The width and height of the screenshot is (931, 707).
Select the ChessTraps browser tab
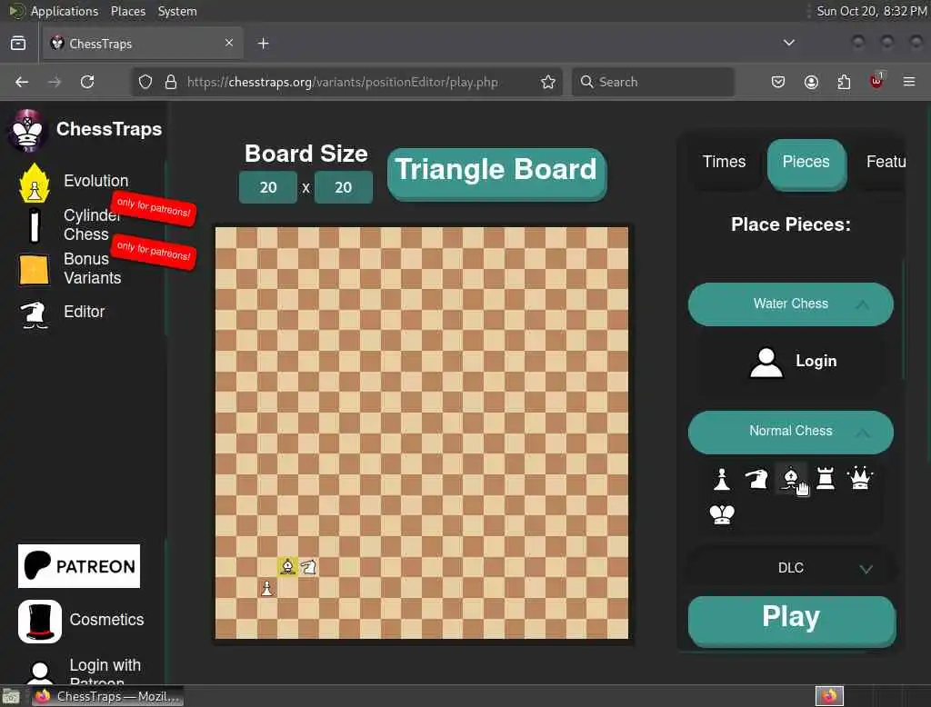[x=143, y=44]
